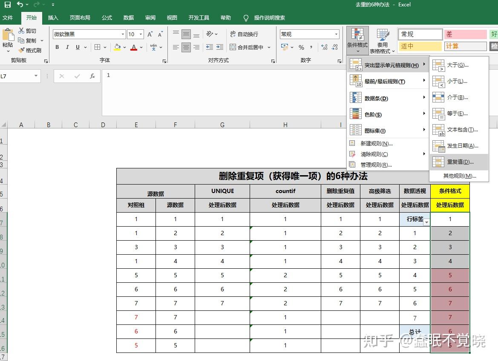Open the font size dropdown
This screenshot has width=498, height=361.
click(141, 34)
